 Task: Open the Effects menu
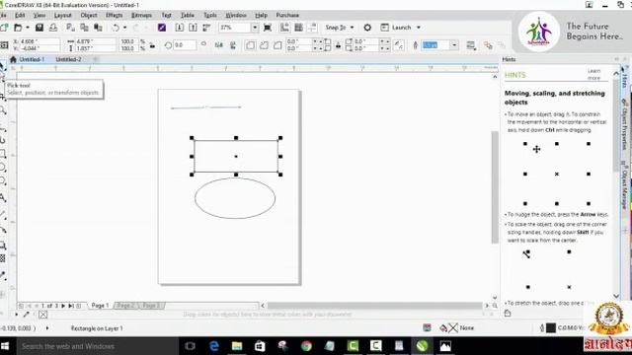click(115, 16)
